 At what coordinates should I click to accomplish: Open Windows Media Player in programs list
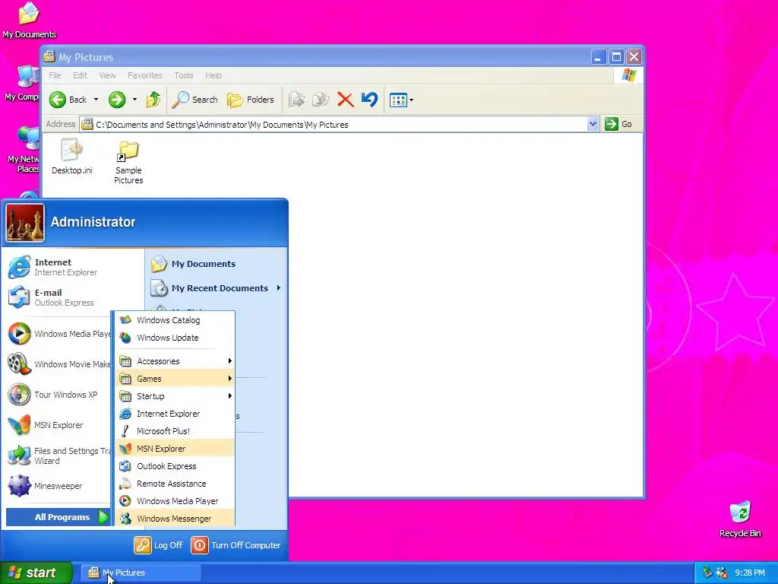click(175, 501)
